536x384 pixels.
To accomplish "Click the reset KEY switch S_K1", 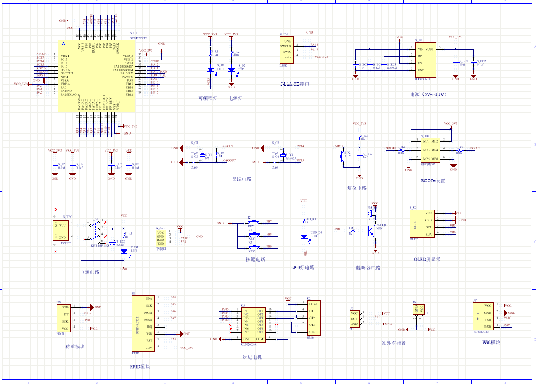I will tap(342, 156).
